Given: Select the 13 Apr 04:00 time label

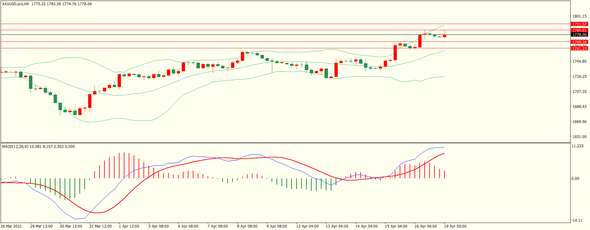Looking at the screenshot, I should coord(337,226).
